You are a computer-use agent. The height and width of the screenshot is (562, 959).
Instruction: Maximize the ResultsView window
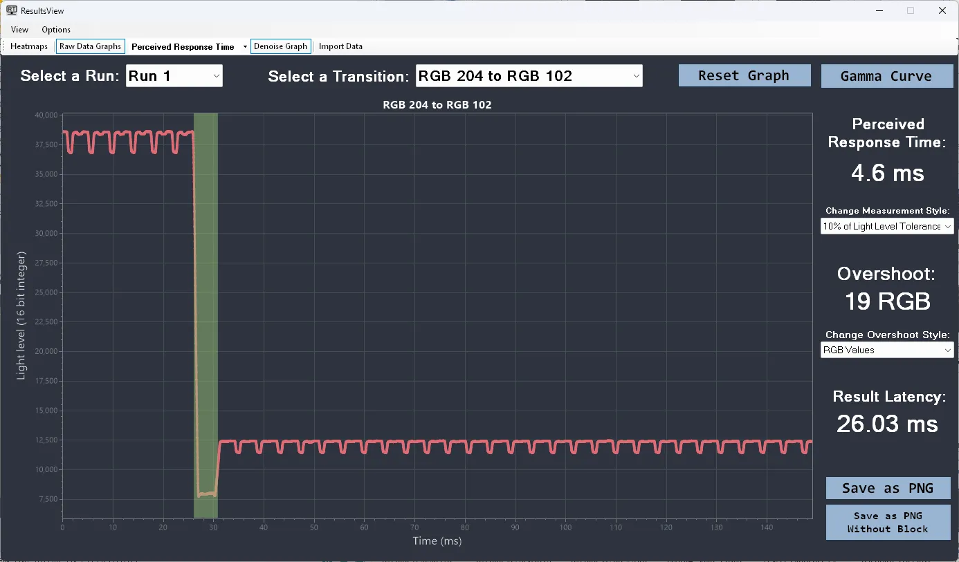tap(911, 10)
